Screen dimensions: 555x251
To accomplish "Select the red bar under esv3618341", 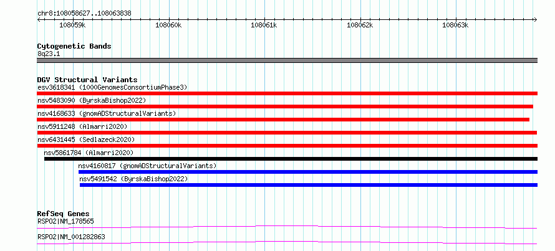I will (x=287, y=93).
